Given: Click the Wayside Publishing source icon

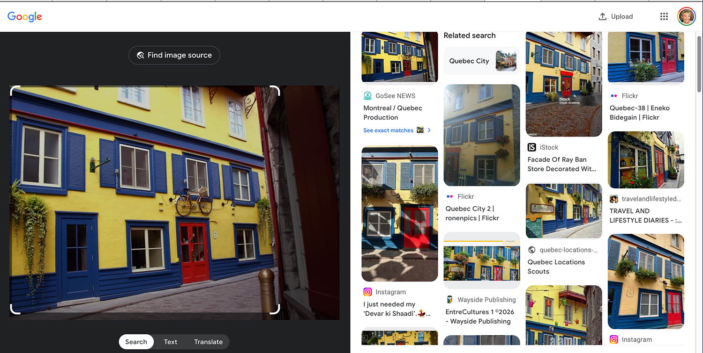Looking at the screenshot, I should [x=449, y=300].
